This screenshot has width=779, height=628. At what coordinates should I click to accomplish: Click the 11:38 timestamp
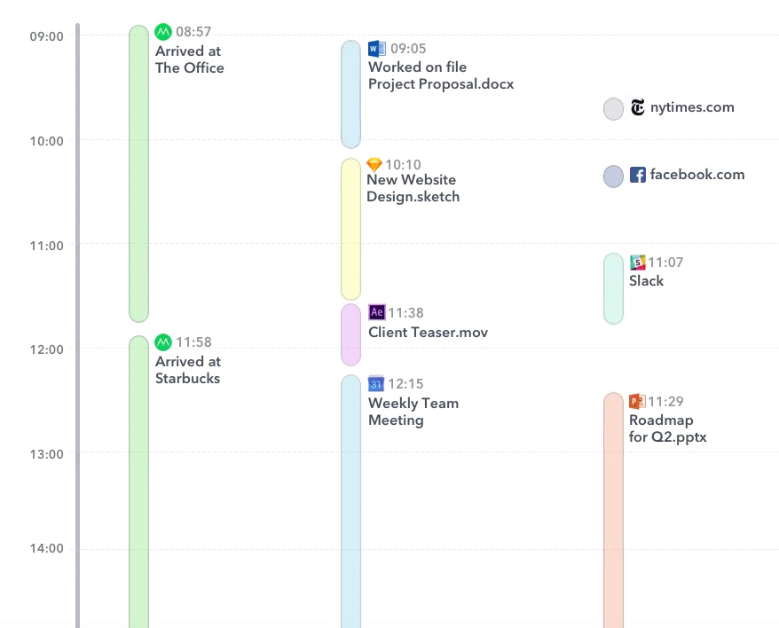(x=405, y=313)
